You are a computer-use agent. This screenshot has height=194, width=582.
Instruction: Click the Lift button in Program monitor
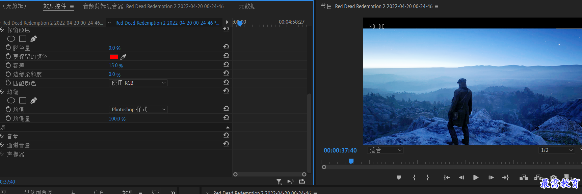tap(524, 177)
